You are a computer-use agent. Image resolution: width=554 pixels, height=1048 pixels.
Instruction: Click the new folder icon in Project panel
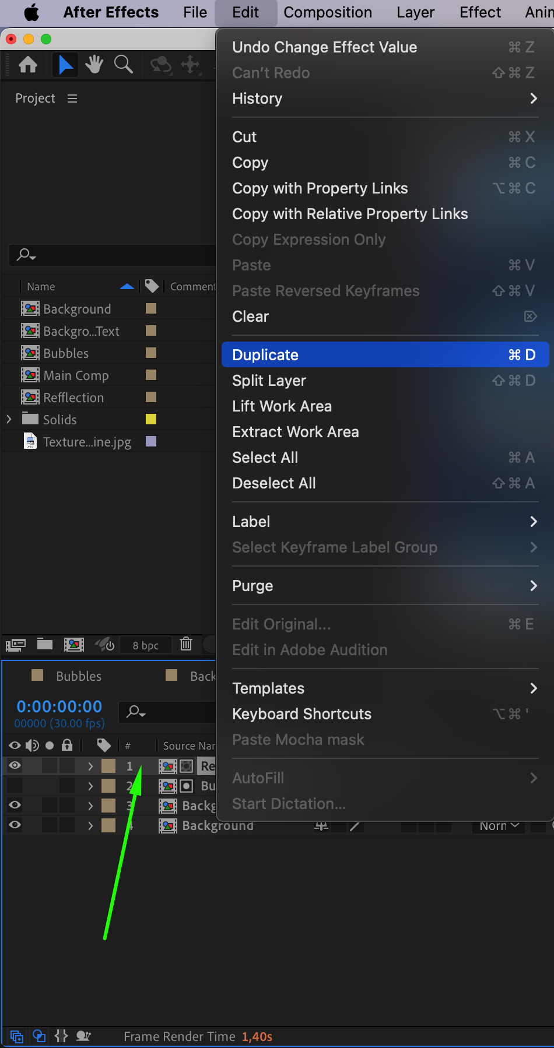(45, 644)
